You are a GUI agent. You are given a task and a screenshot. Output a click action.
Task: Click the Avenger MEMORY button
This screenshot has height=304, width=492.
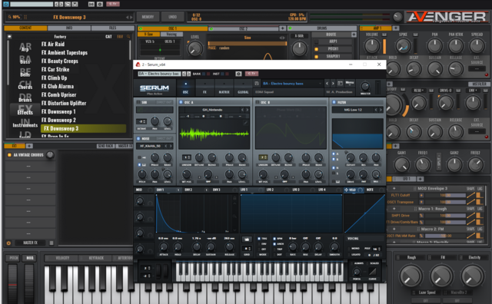point(148,17)
